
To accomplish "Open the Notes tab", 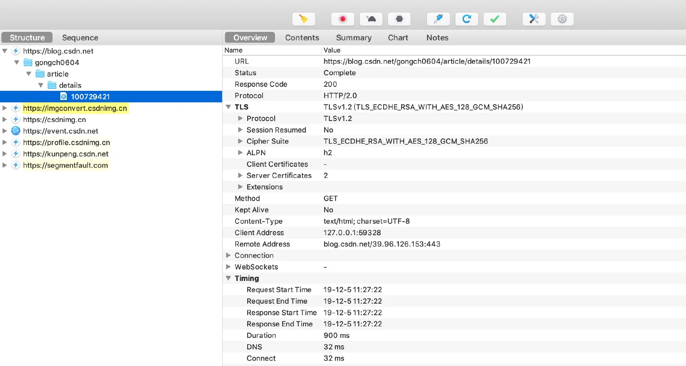I will coord(437,38).
